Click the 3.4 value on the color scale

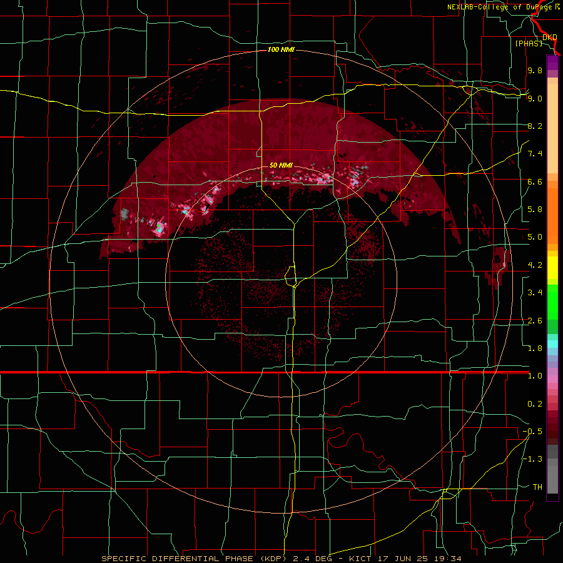(x=535, y=292)
